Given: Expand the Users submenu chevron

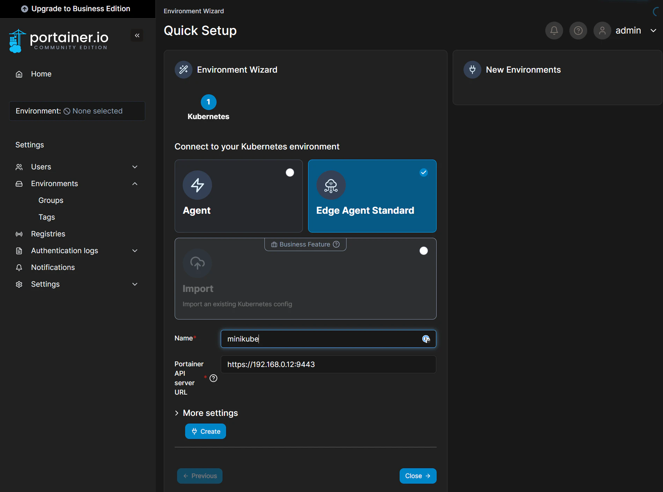Looking at the screenshot, I should tap(135, 167).
